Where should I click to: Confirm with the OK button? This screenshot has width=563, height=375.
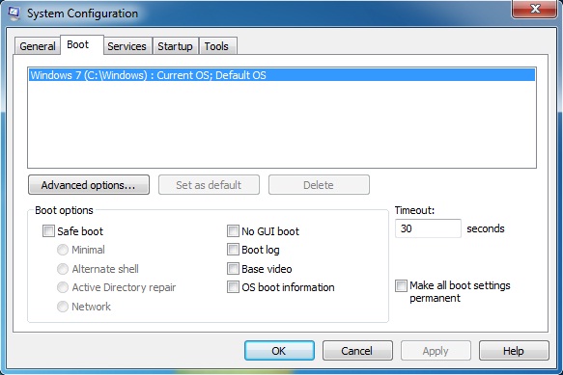click(x=279, y=351)
